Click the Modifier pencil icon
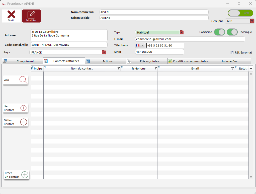 31,14
